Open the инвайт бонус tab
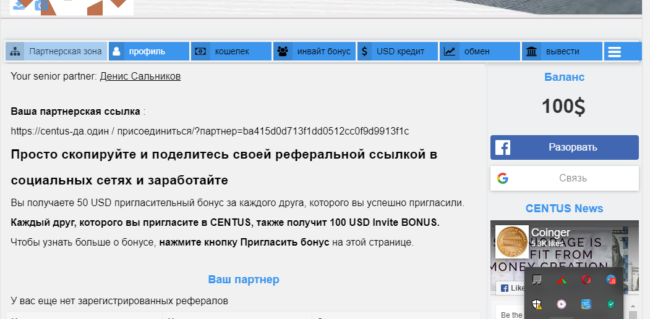This screenshot has width=650, height=319. coord(314,51)
